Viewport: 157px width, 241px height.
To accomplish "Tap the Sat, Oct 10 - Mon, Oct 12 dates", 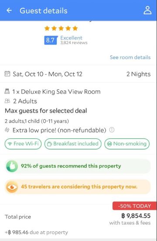I will click(48, 74).
